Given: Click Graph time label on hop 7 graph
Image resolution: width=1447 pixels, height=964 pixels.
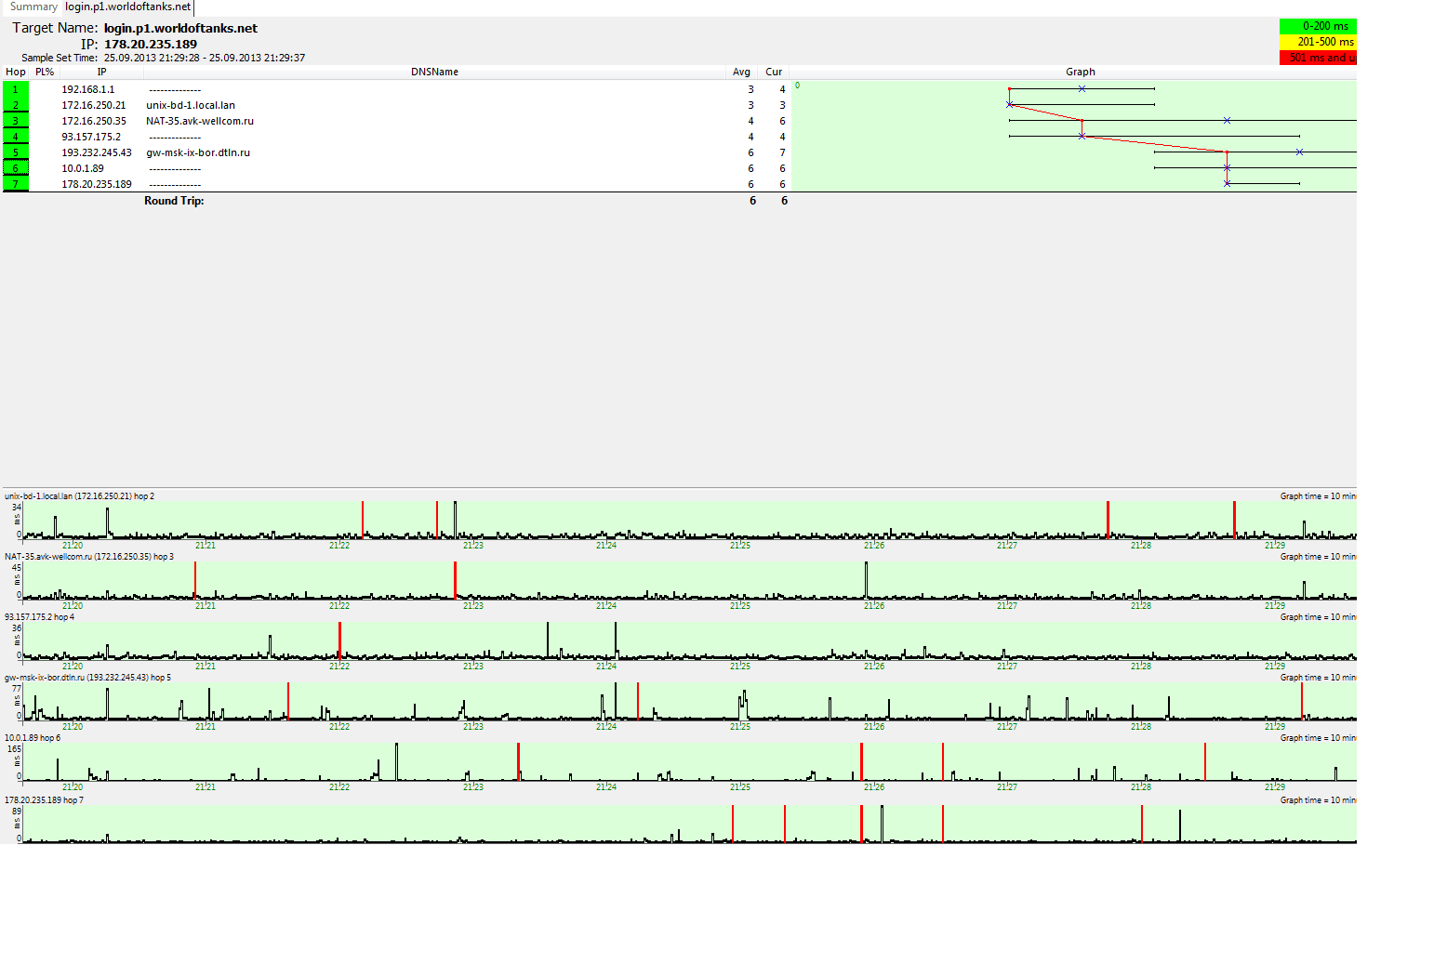Looking at the screenshot, I should point(1318,800).
